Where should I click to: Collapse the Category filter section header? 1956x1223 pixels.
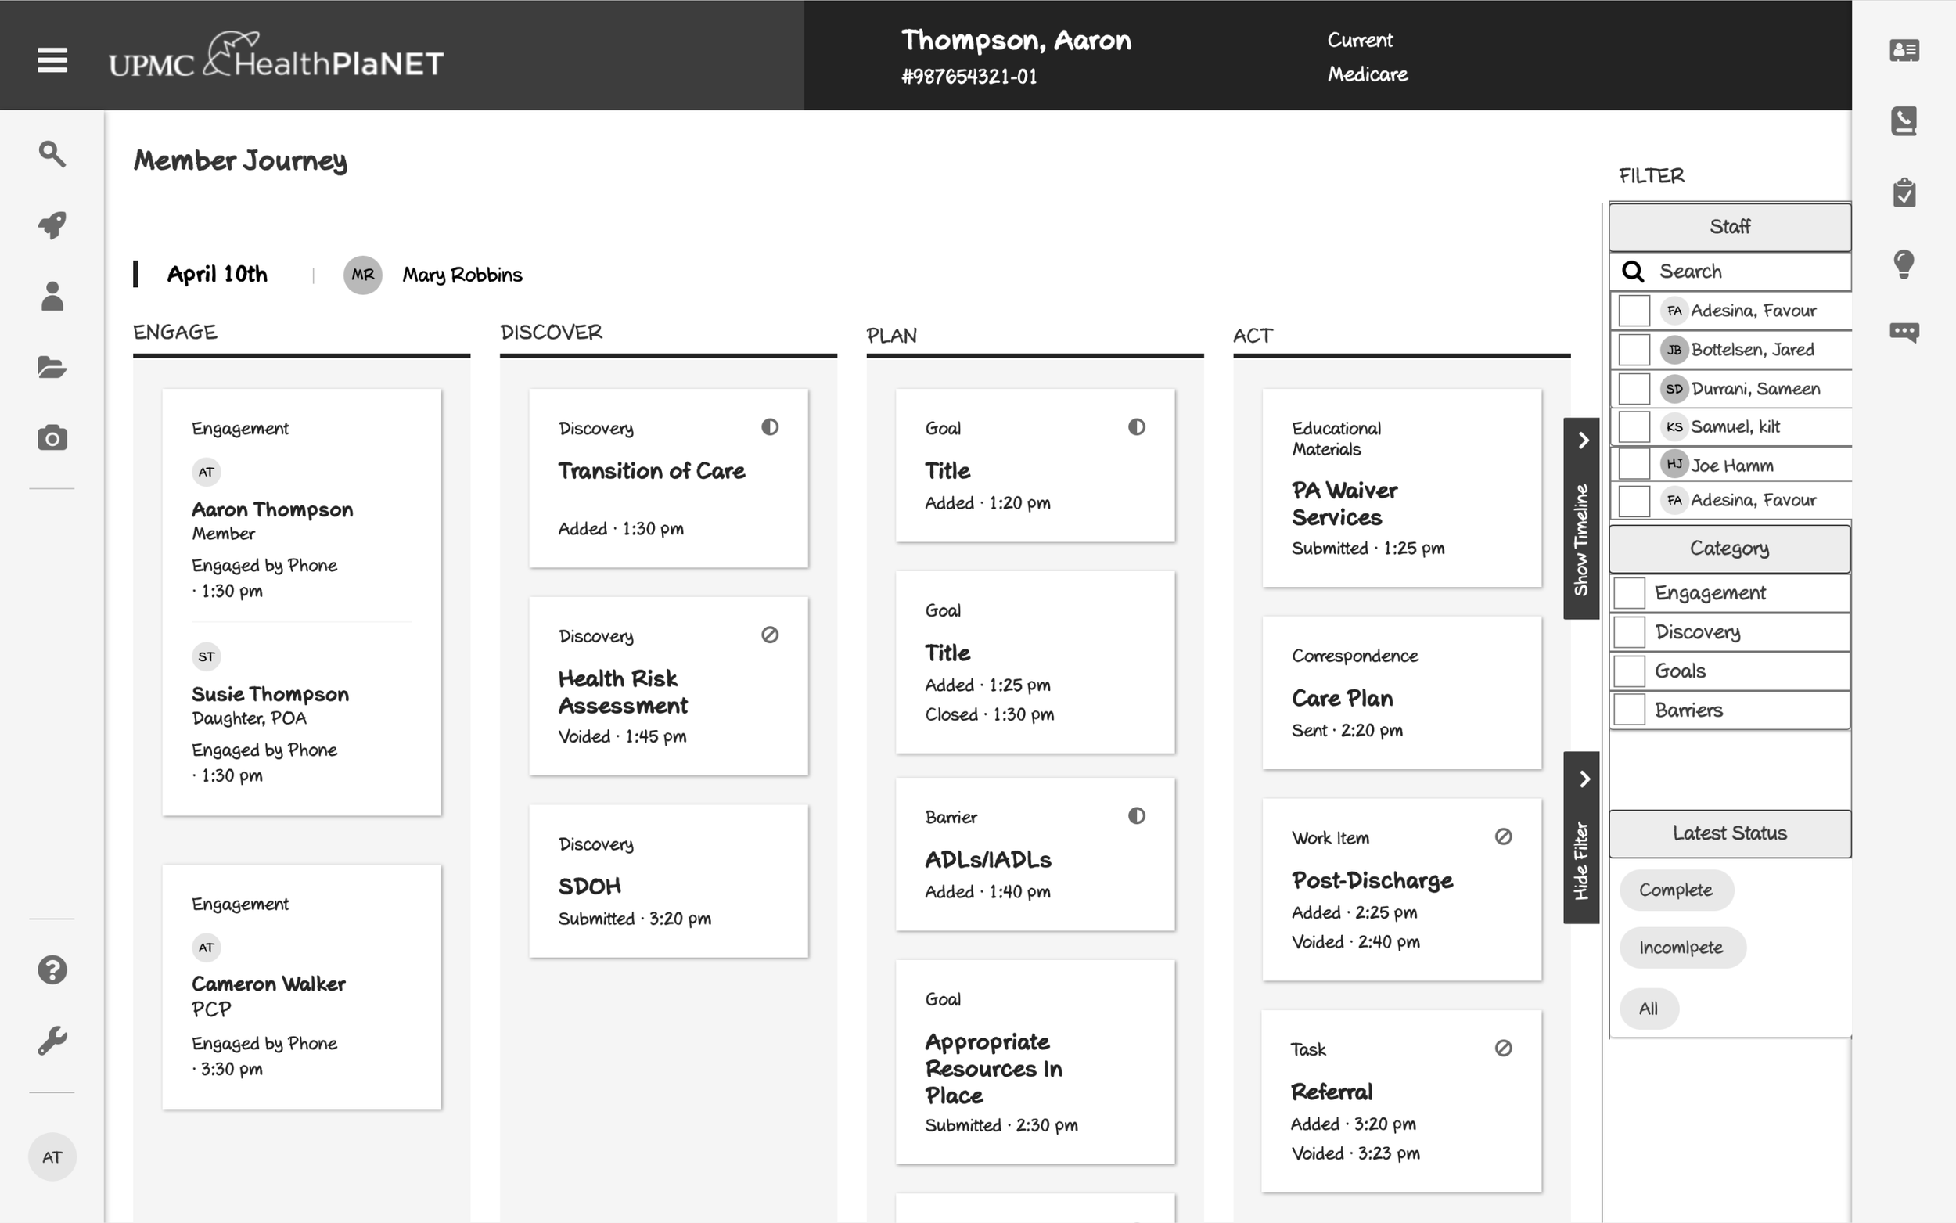[x=1729, y=549]
